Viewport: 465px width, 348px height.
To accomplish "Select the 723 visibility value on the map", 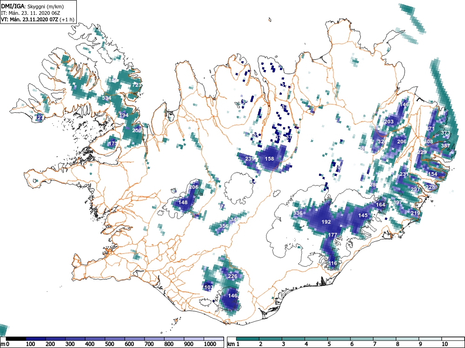I will [x=137, y=85].
